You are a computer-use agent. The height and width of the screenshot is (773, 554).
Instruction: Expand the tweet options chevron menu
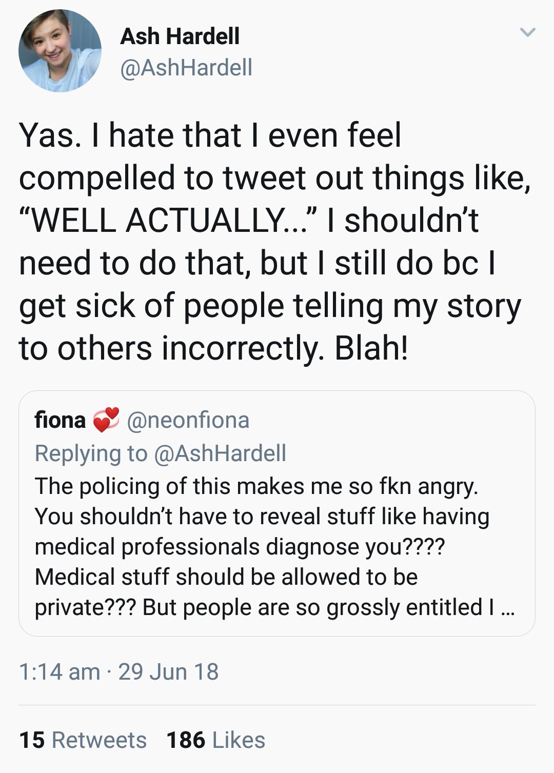point(527,33)
